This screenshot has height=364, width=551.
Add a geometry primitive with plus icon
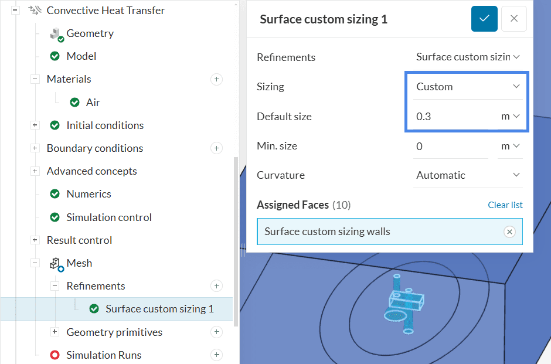(216, 332)
